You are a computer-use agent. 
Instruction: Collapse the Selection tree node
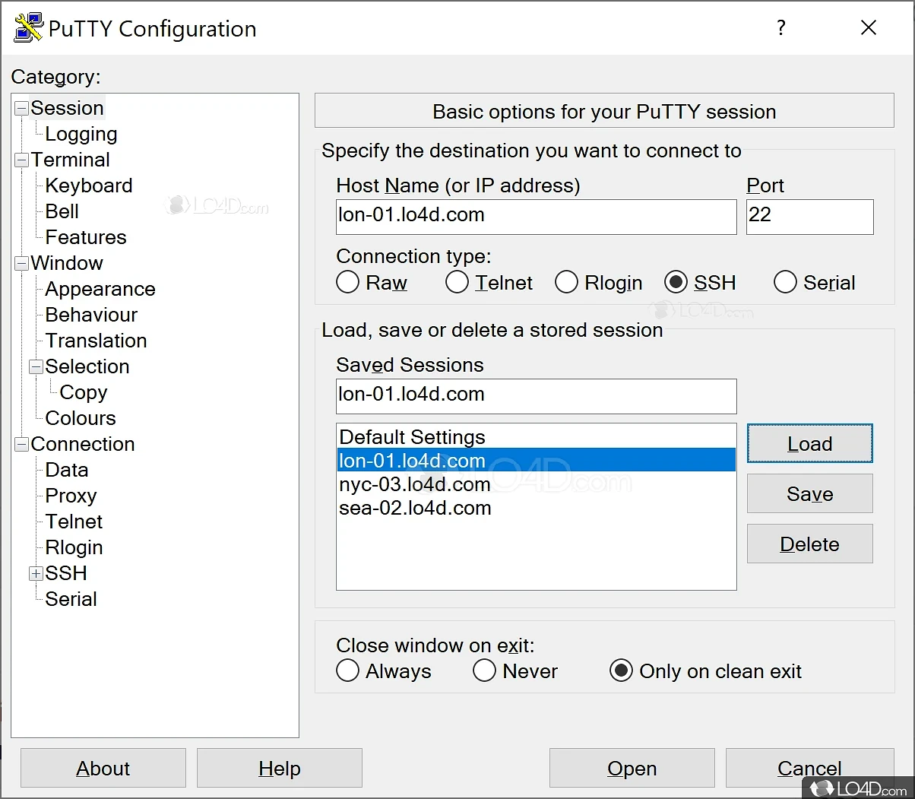click(x=36, y=367)
